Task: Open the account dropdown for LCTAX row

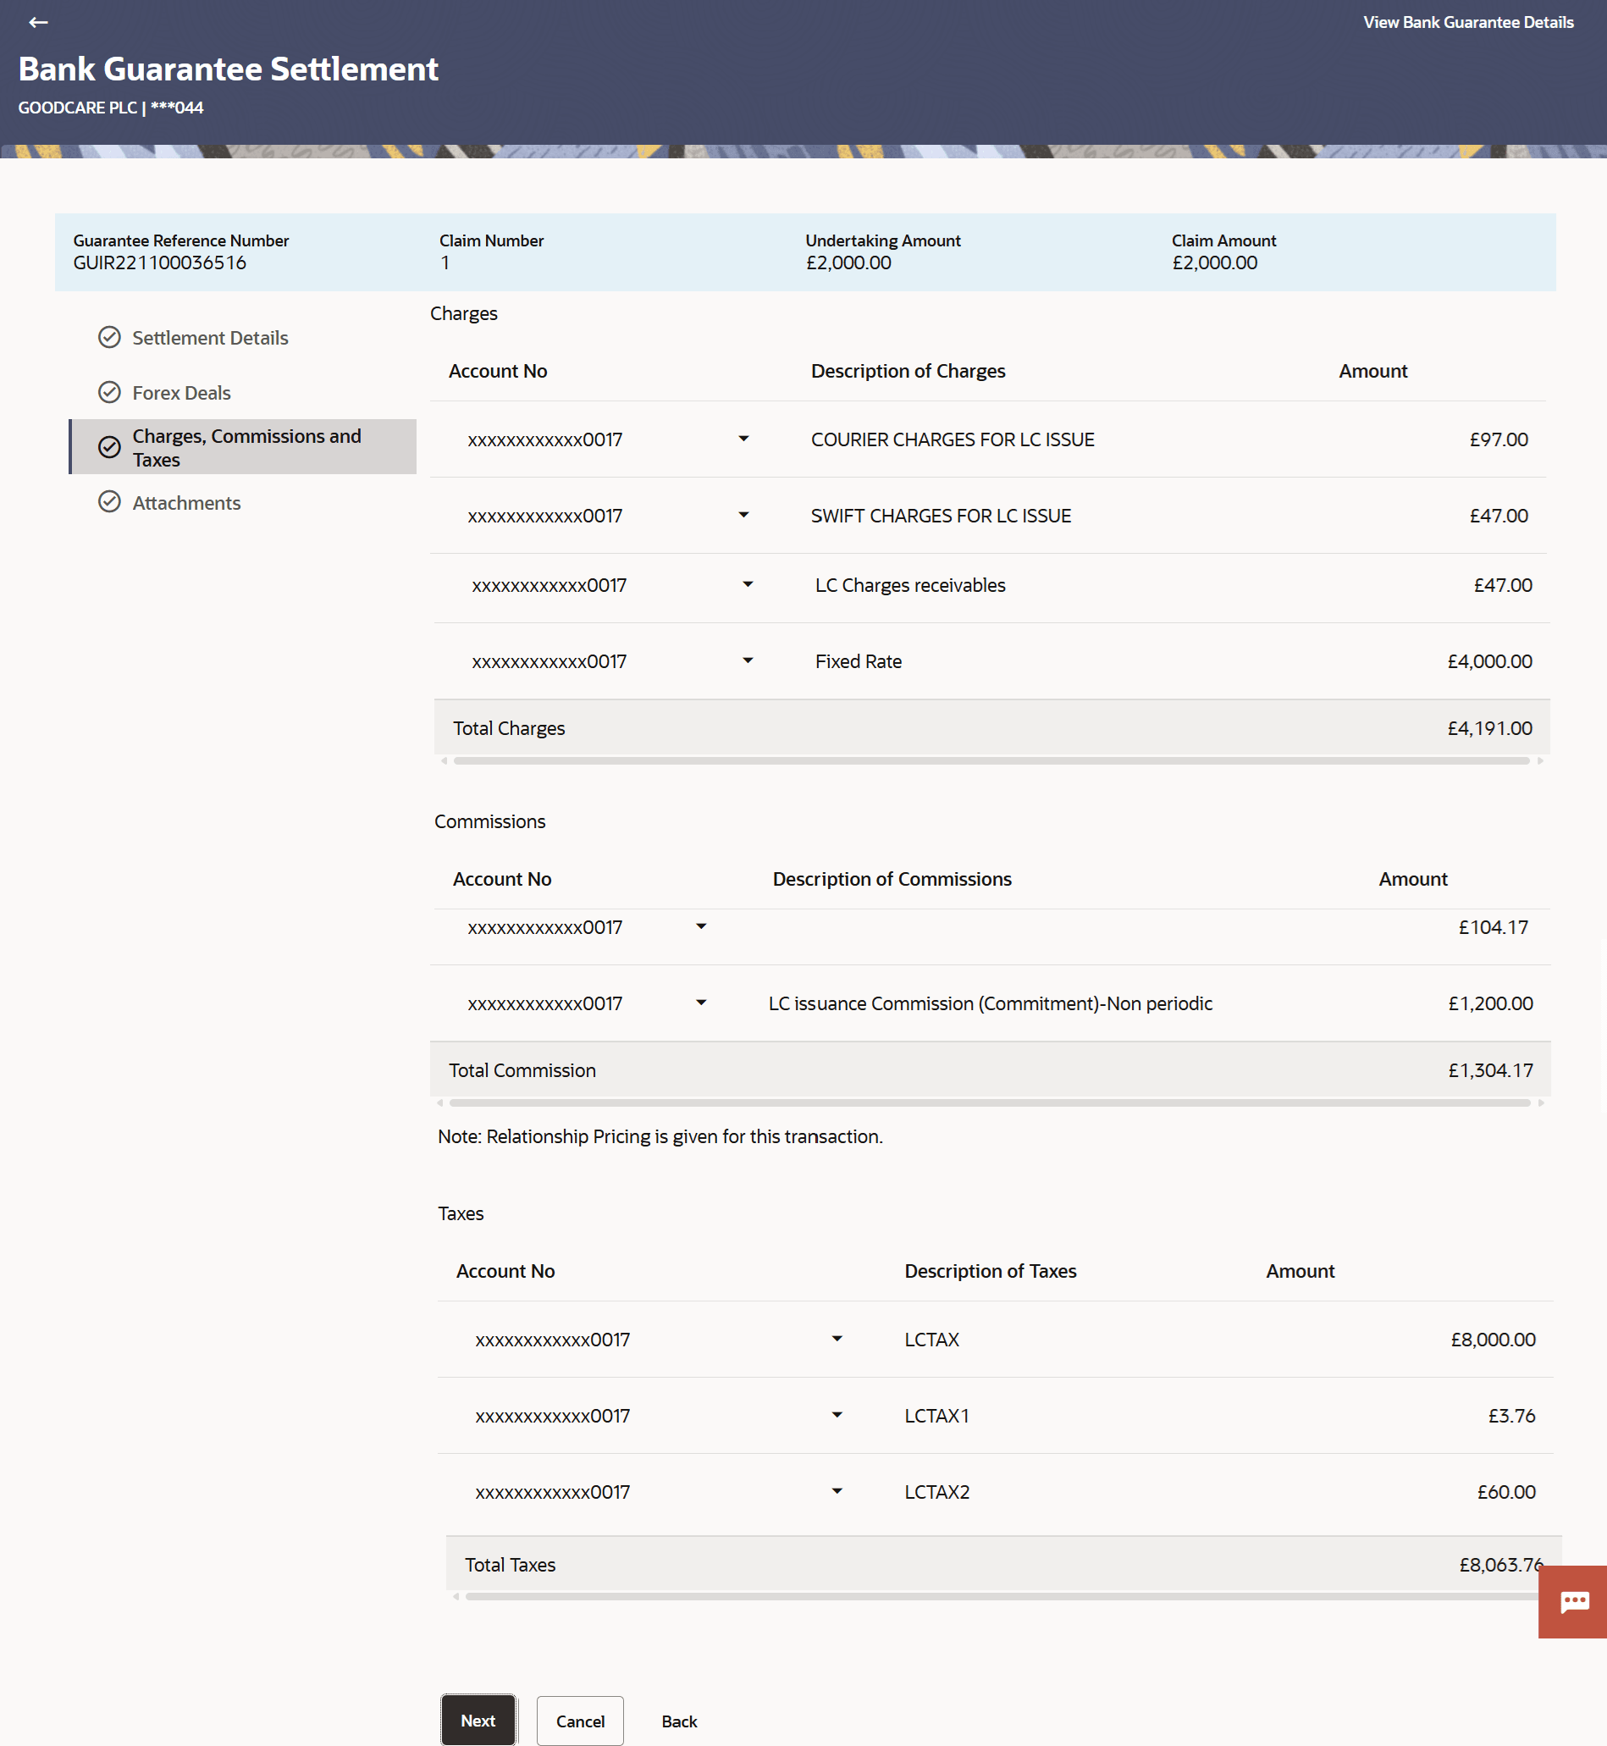Action: coord(837,1339)
